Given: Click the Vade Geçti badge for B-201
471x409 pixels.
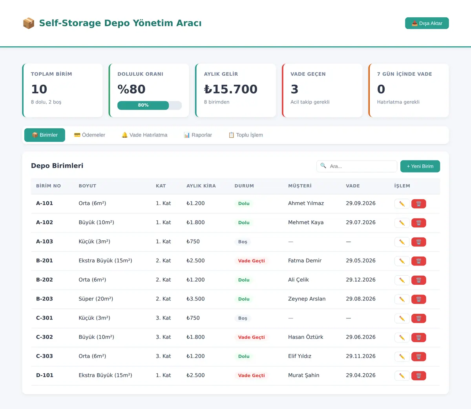Looking at the screenshot, I should [252, 261].
